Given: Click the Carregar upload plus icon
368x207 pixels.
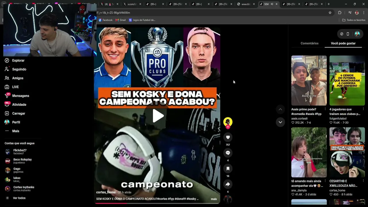Looking at the screenshot, I should 7,113.
